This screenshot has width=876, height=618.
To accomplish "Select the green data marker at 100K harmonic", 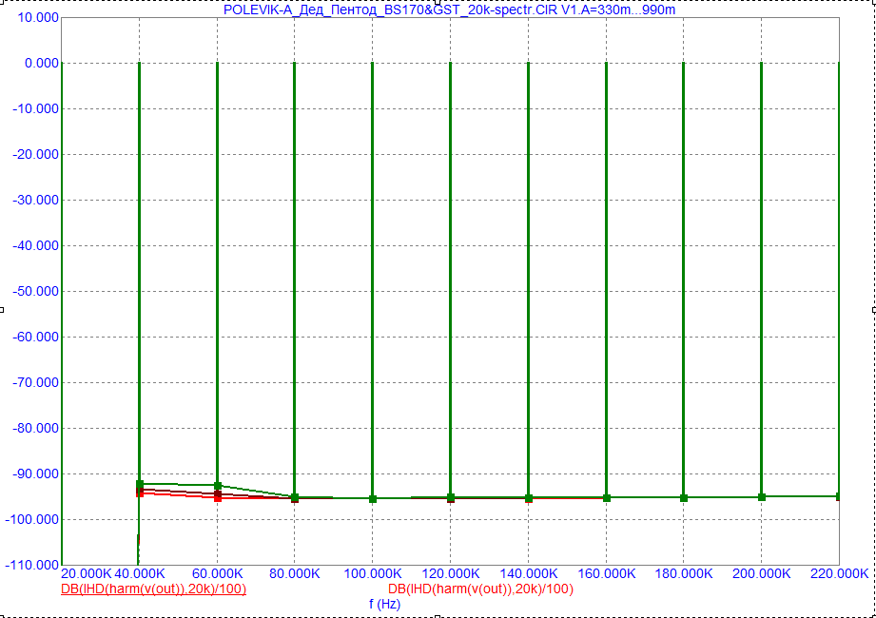I will tap(373, 498).
